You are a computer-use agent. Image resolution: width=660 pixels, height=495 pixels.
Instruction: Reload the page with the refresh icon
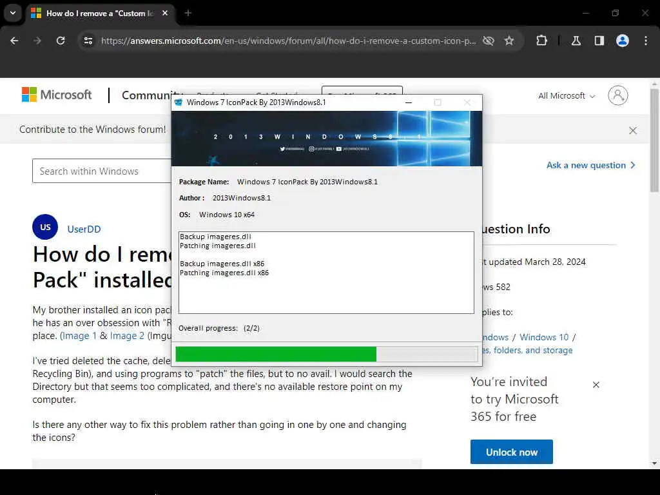(61, 41)
